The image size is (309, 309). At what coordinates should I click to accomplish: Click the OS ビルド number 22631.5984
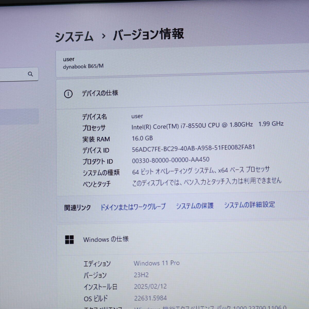150,298
